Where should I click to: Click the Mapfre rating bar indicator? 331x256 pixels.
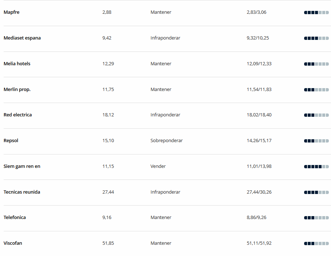click(x=316, y=13)
